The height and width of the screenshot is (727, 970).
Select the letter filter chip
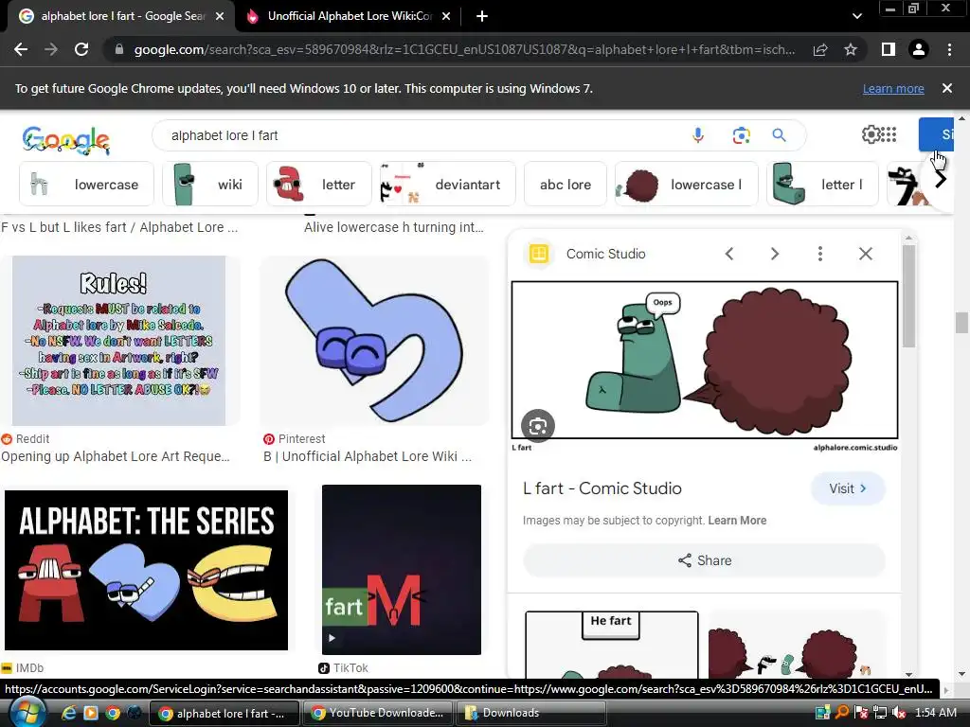318,185
